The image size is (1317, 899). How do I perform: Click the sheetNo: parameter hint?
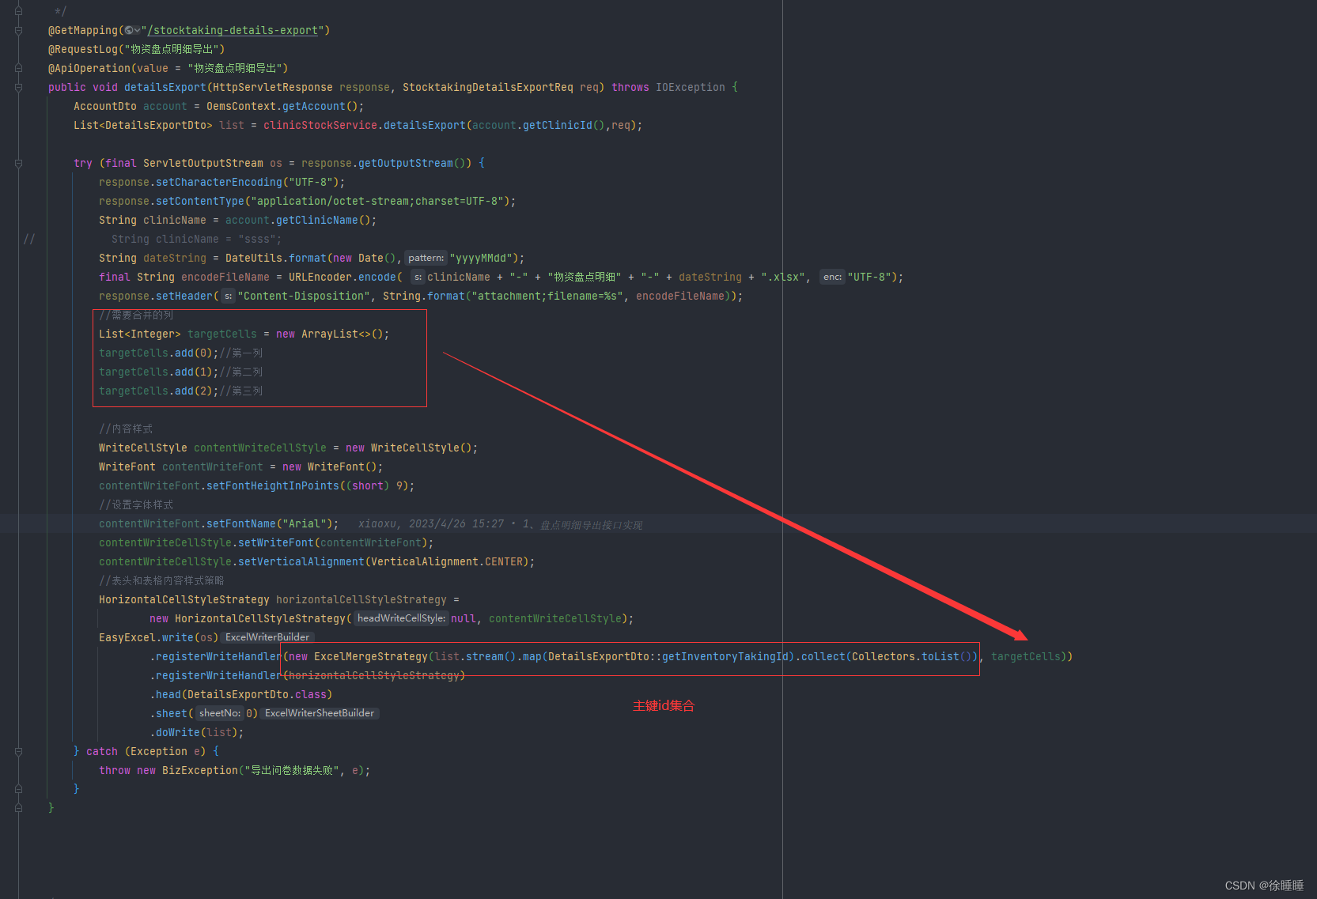click(220, 713)
